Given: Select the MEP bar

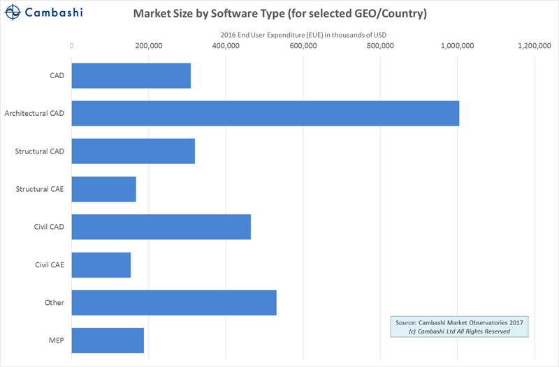Looking at the screenshot, I should pyautogui.click(x=108, y=340).
